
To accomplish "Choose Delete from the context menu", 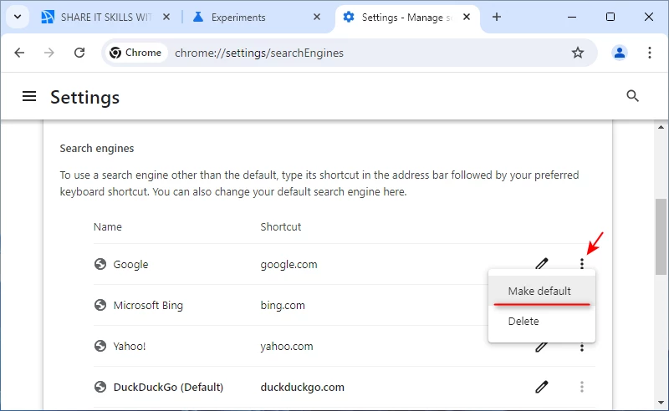I will pos(541,321).
